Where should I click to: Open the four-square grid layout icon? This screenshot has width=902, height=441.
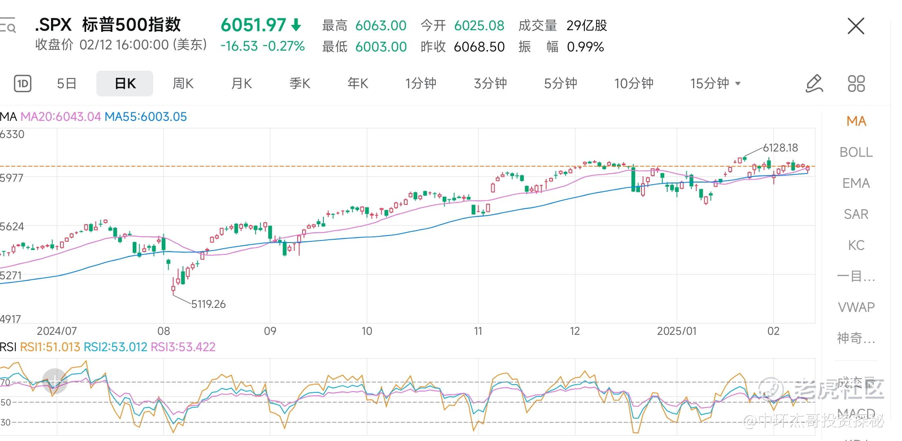(856, 84)
